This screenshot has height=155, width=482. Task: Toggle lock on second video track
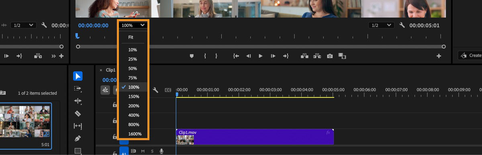(115, 121)
